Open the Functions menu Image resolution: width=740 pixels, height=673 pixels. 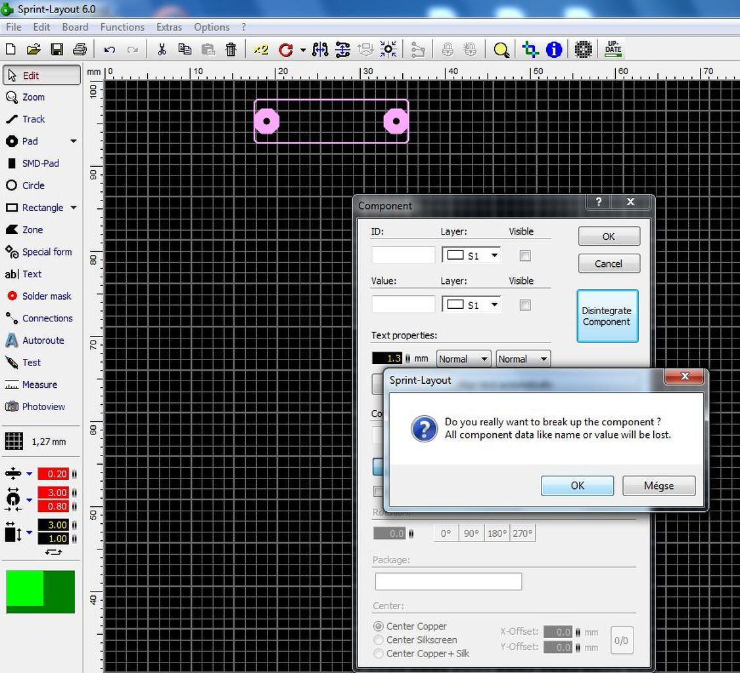pos(122,28)
